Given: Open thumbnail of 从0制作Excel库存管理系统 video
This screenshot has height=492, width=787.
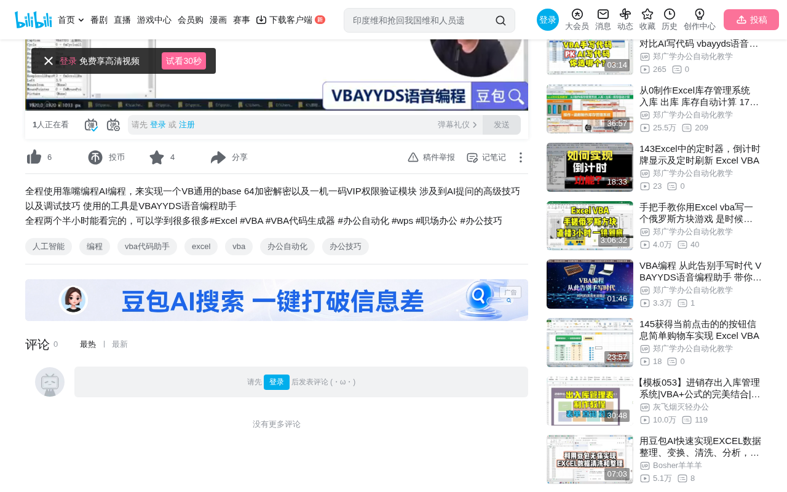Looking at the screenshot, I should [590, 109].
